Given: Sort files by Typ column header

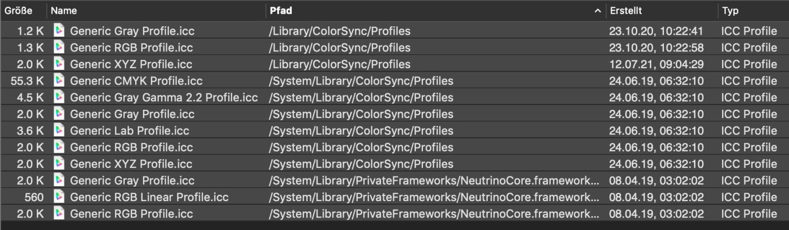Looking at the screenshot, I should click(x=730, y=11).
